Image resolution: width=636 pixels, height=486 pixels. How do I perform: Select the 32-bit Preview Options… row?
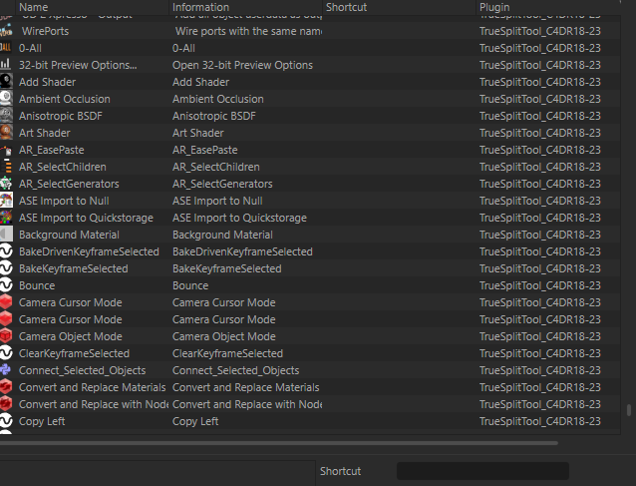tap(78, 65)
